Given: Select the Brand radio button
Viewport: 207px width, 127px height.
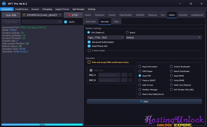Looking at the screenshot, I should click(127, 33).
